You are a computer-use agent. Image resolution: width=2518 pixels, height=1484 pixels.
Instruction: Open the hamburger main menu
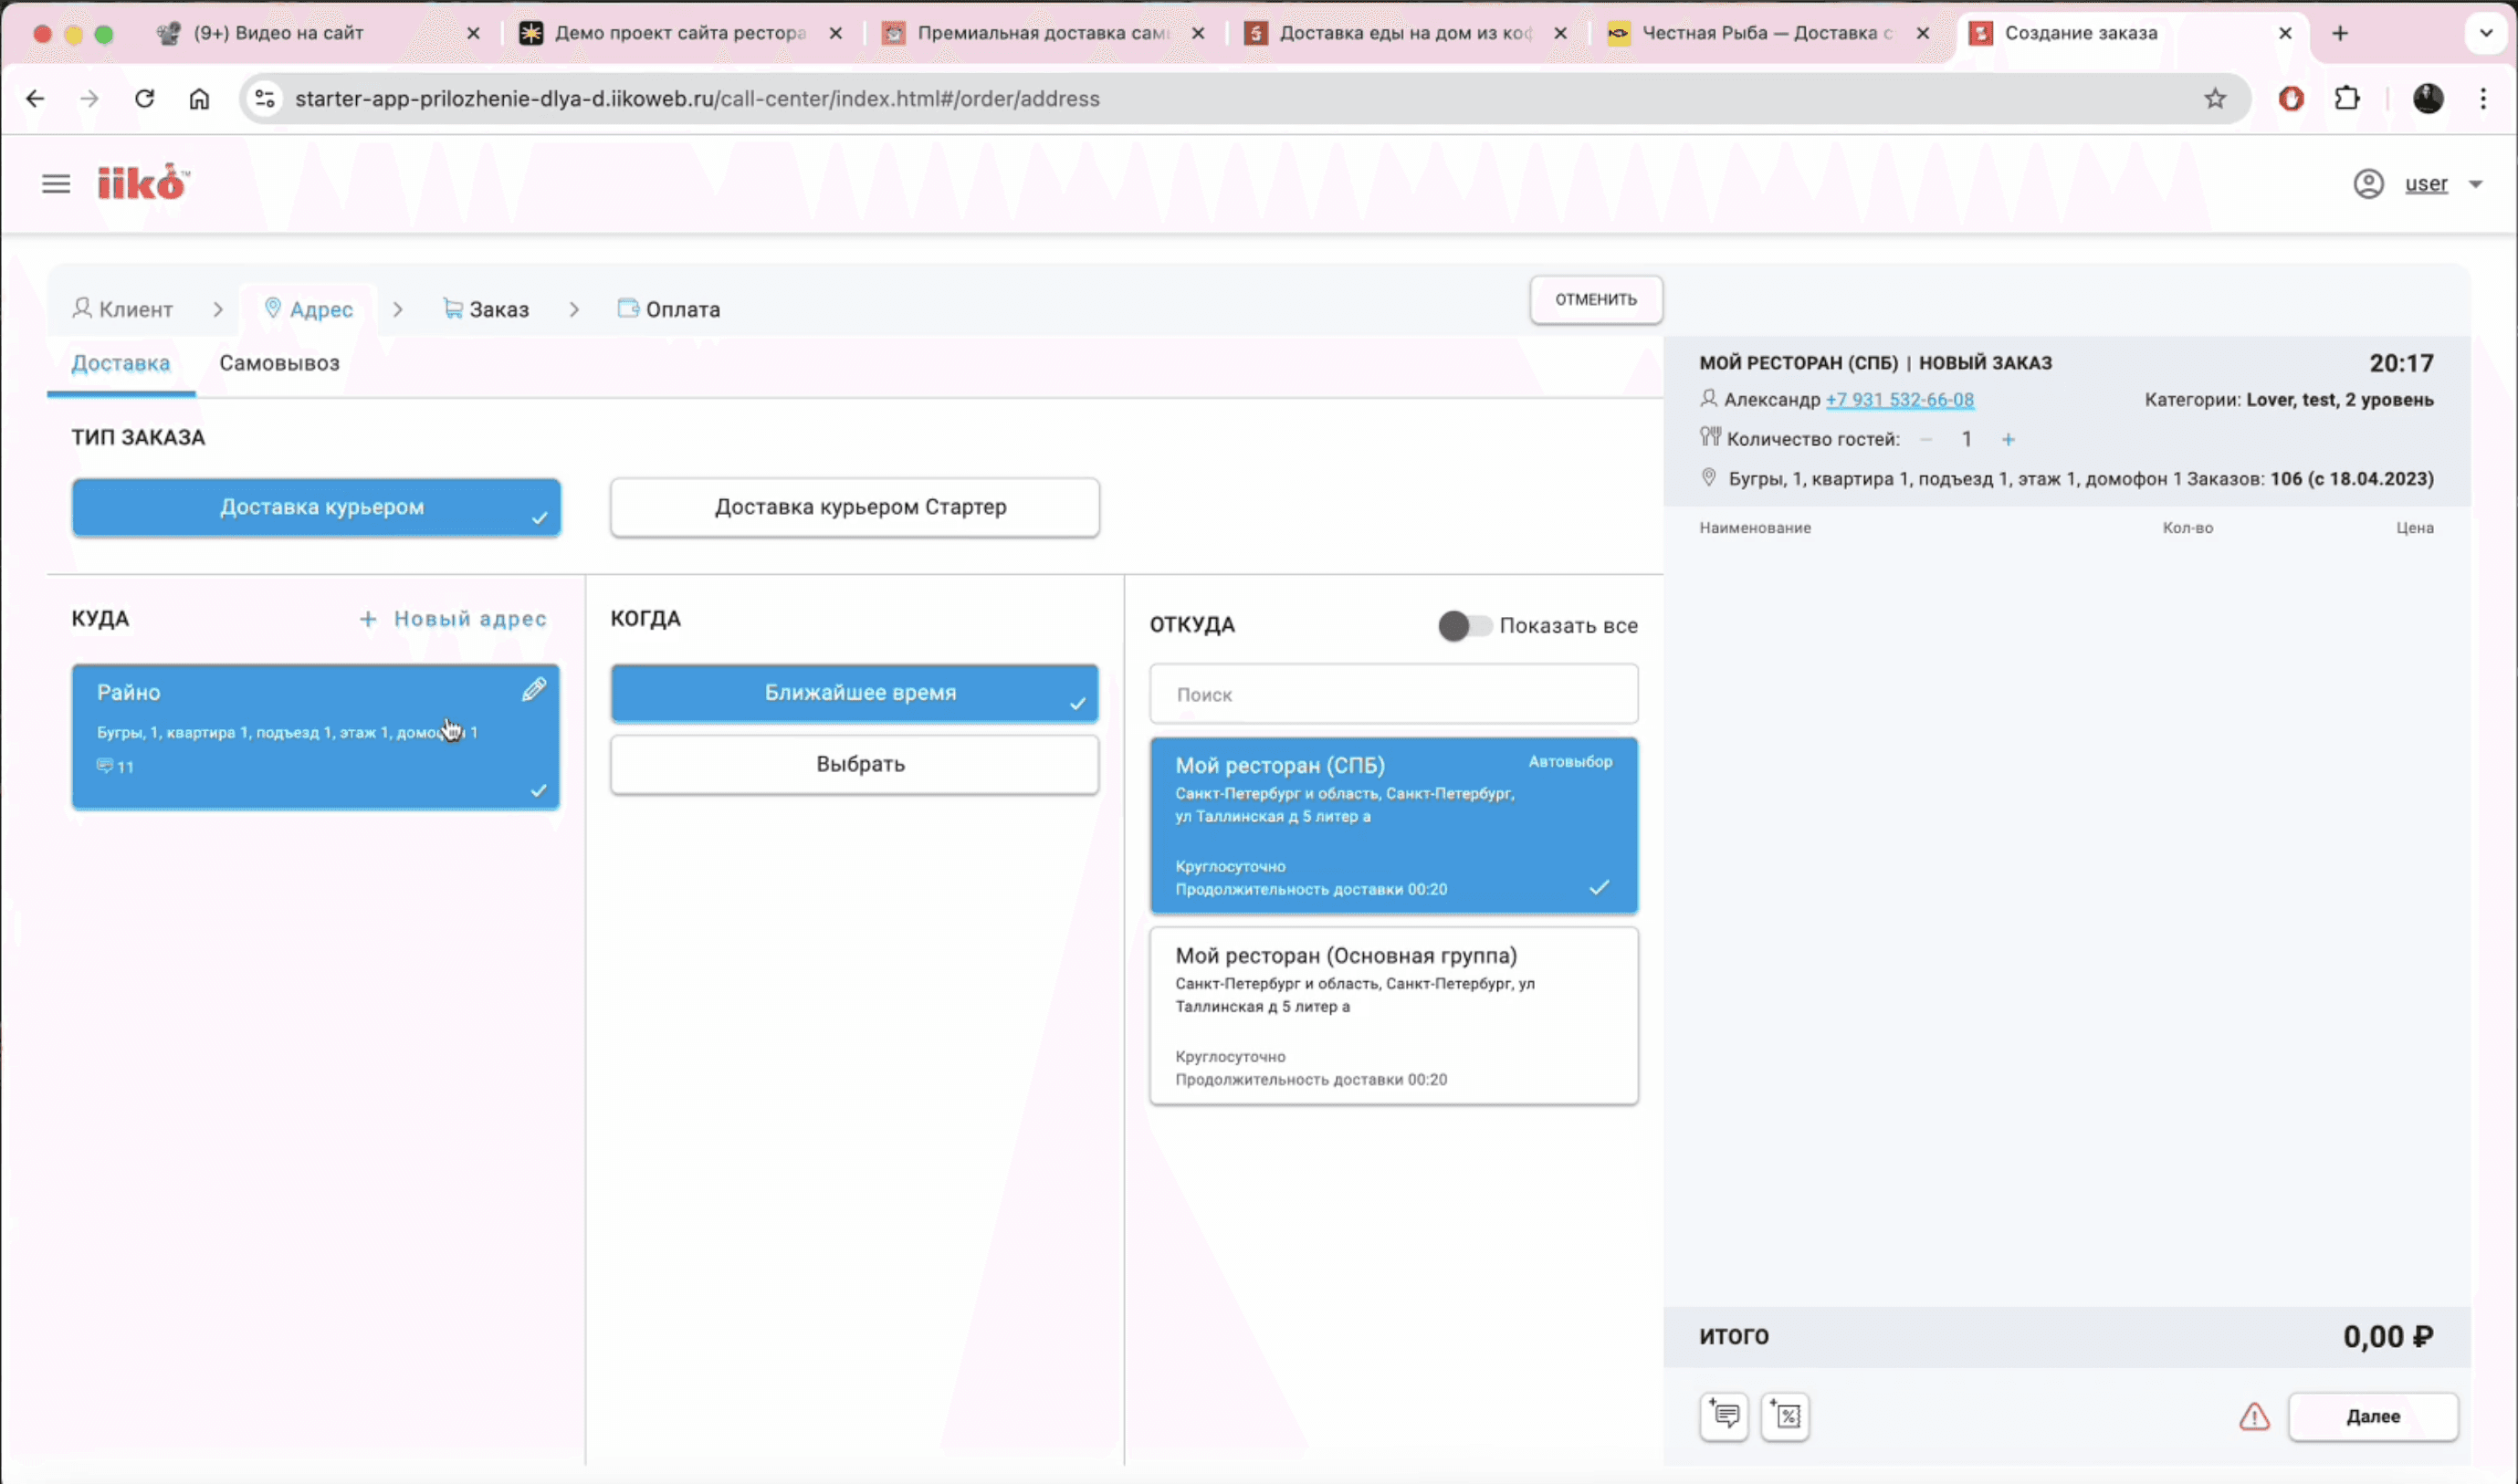tap(56, 184)
